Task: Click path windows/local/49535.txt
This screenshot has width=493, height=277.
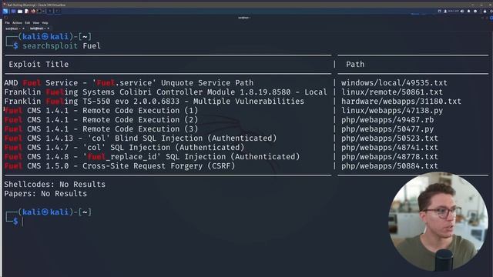Action: [394, 83]
